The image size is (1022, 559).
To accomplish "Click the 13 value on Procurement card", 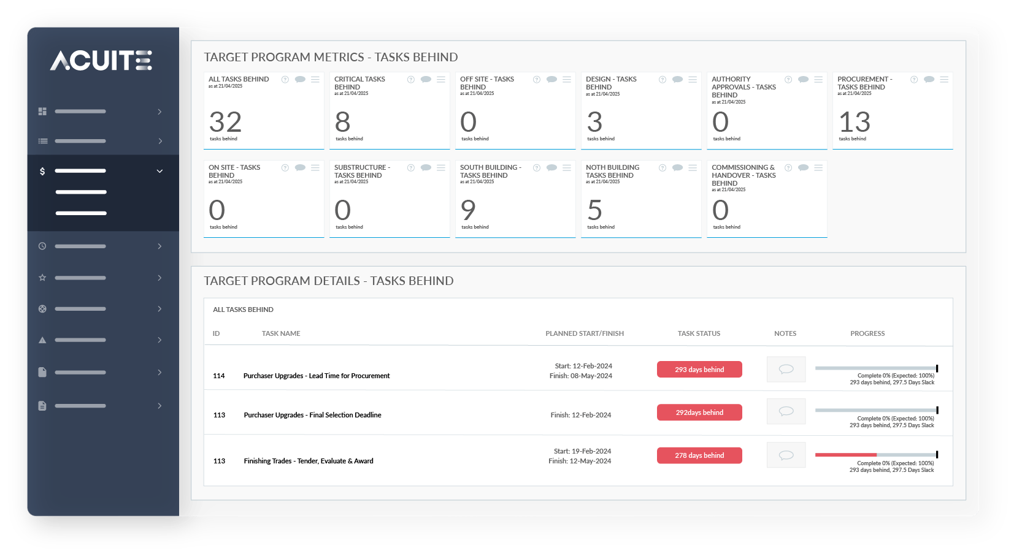I will pyautogui.click(x=855, y=122).
